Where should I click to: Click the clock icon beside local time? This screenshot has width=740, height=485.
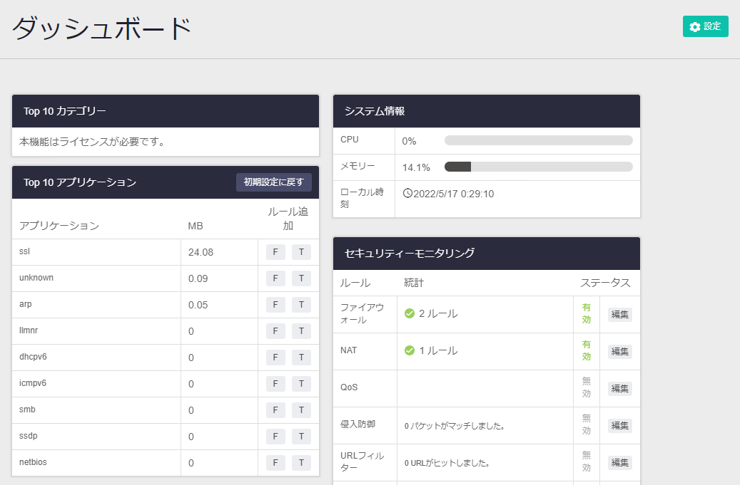(407, 193)
